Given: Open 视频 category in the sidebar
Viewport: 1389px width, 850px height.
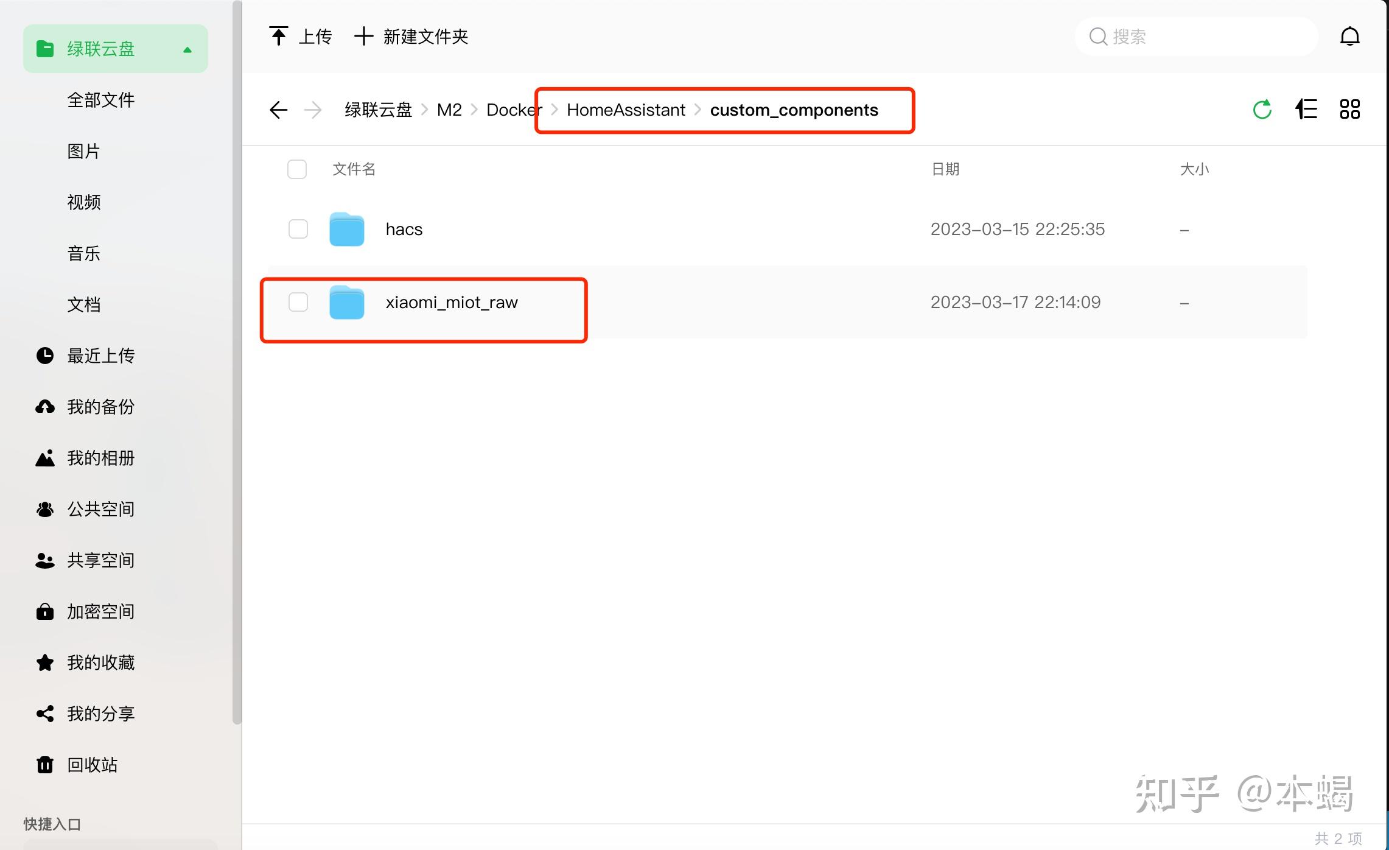Looking at the screenshot, I should [x=83, y=202].
